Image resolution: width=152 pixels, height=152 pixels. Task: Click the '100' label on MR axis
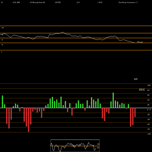(x=149, y=85)
